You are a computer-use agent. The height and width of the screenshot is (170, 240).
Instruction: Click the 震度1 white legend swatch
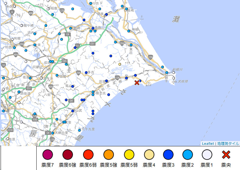click(x=207, y=154)
